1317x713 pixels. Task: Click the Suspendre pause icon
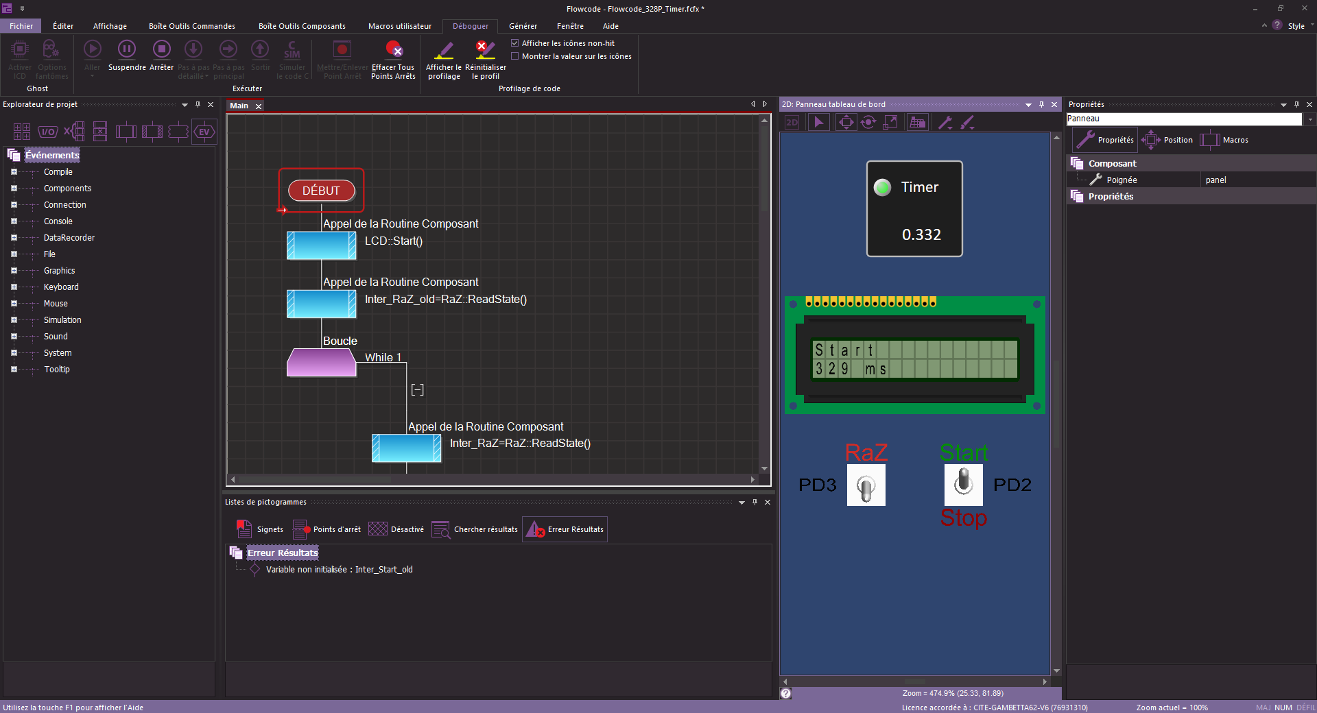click(x=127, y=49)
